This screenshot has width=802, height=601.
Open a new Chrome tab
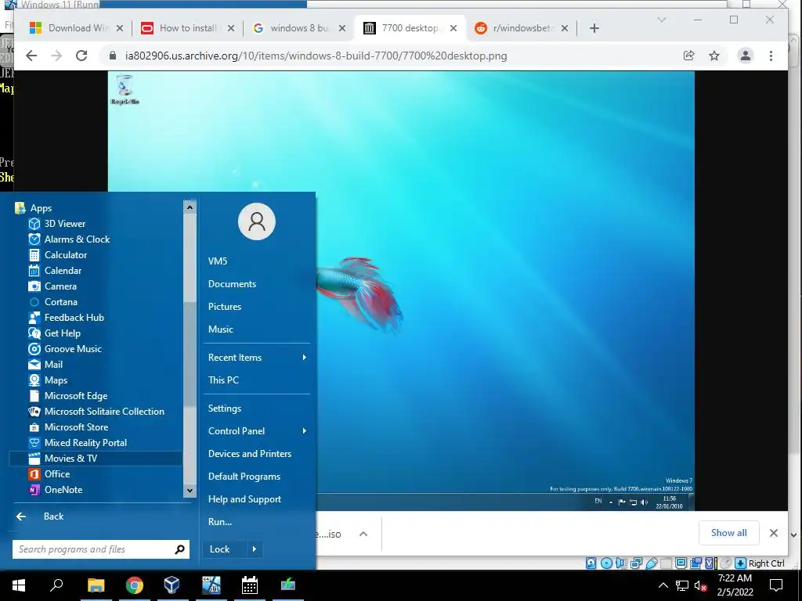coord(594,28)
